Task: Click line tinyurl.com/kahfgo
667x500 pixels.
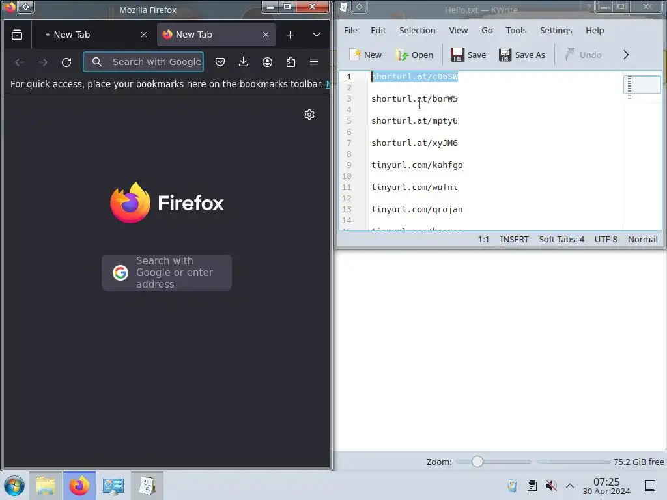Action: (417, 165)
